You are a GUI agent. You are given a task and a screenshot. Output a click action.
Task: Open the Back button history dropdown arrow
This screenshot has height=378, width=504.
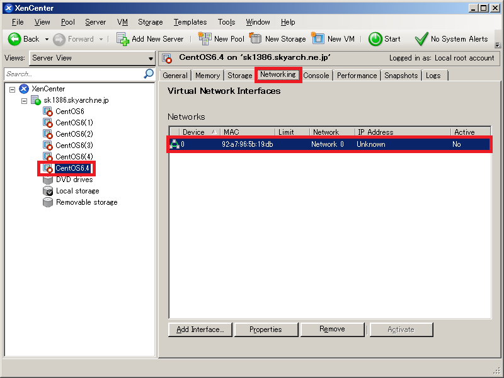click(x=47, y=40)
